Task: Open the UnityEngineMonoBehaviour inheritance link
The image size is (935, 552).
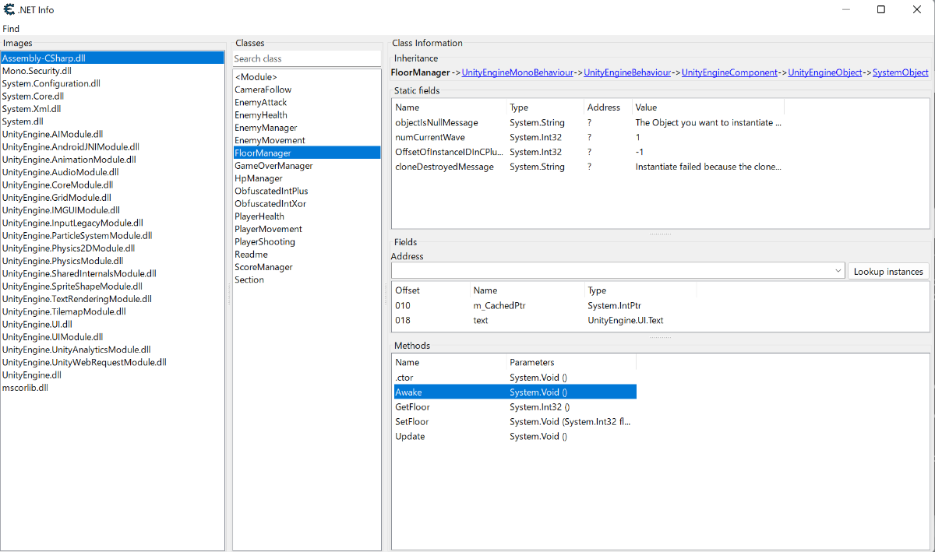Action: pos(518,72)
